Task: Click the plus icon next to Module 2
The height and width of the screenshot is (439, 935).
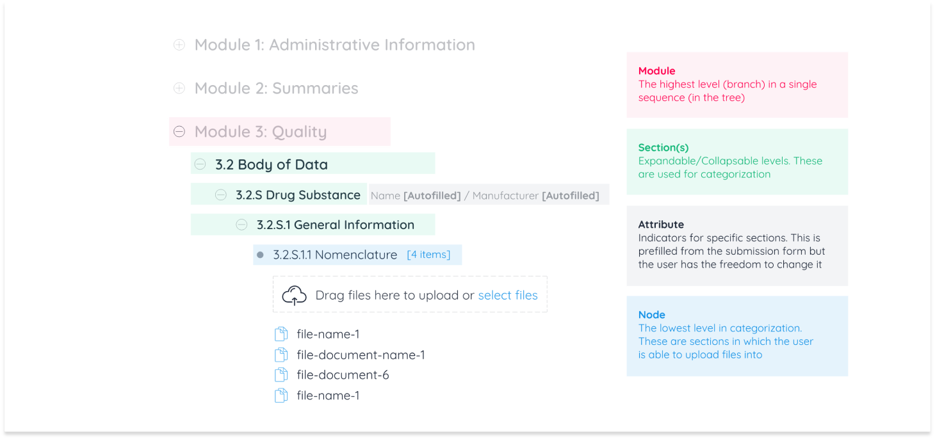Action: coord(179,88)
